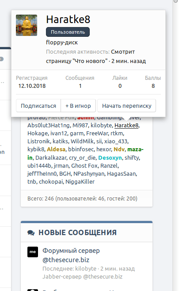Open user shifty profile link
Image resolution: width=179 pixels, height=291 pixels.
(x=132, y=158)
